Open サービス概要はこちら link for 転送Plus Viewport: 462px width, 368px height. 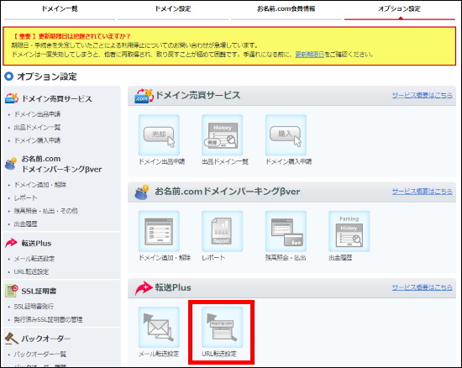(422, 287)
